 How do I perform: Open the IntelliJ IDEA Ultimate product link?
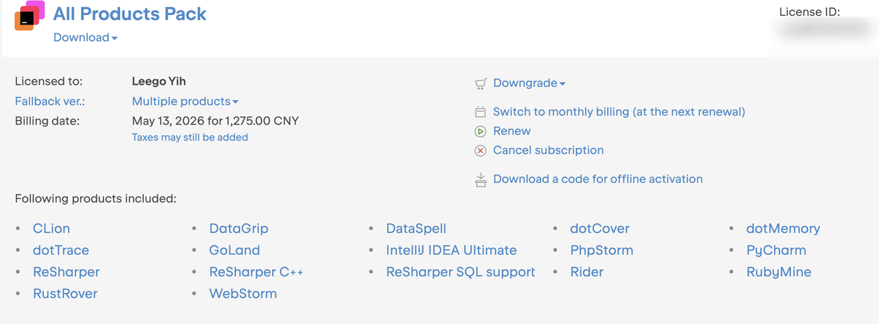(451, 250)
